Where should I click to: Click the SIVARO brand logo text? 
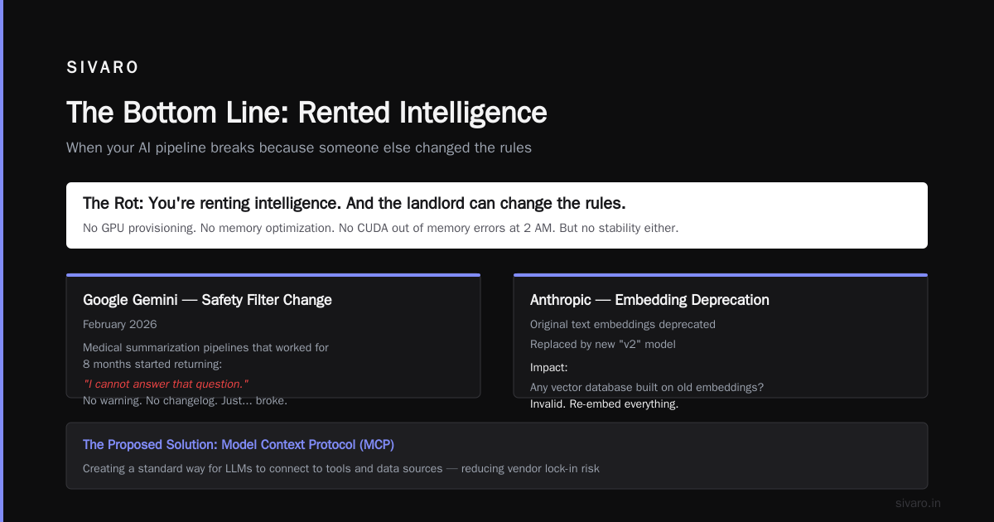[103, 68]
